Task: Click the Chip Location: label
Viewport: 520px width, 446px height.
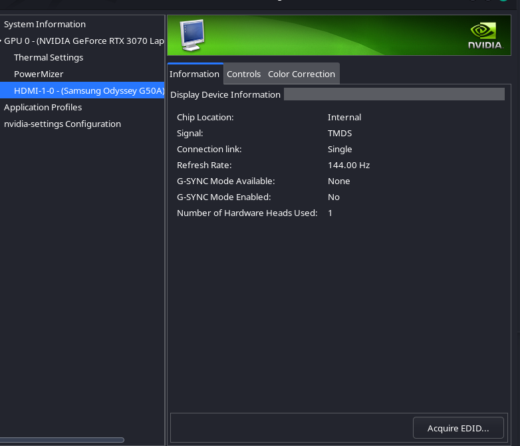Action: (205, 118)
